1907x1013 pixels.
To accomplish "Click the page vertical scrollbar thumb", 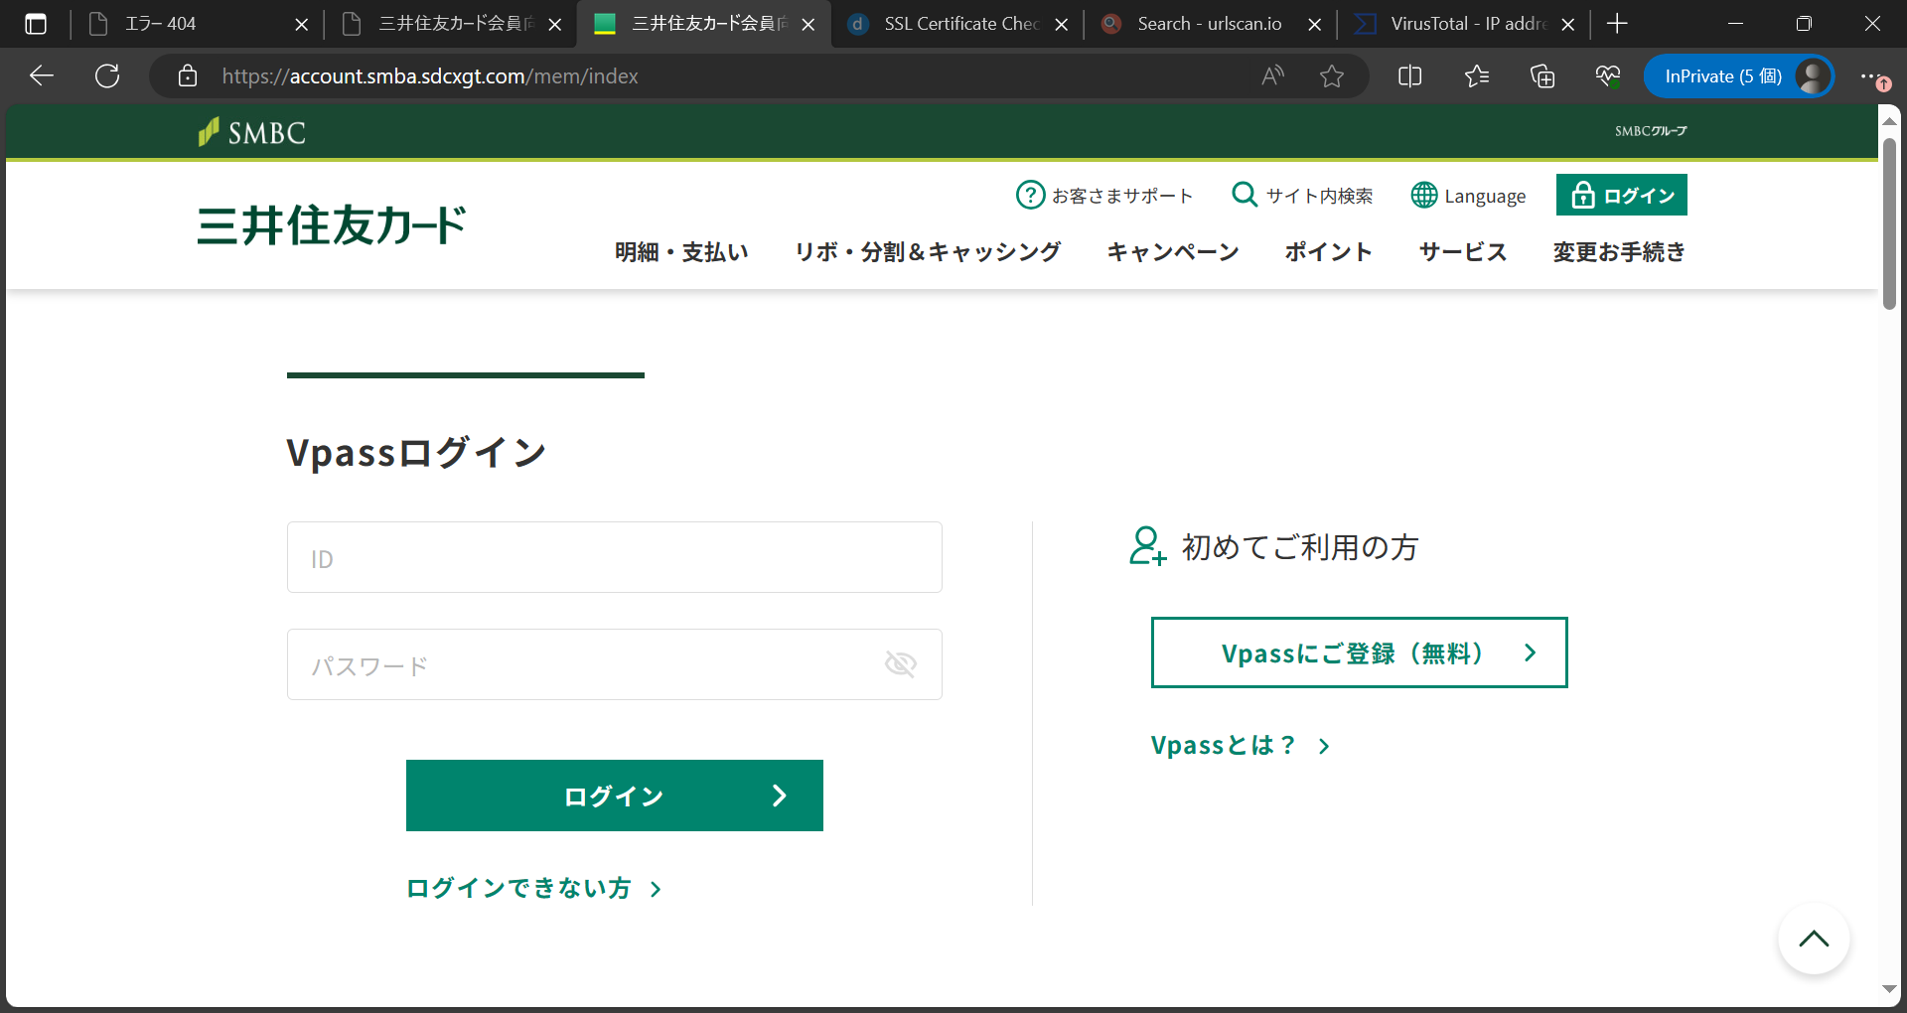I will 1889,223.
